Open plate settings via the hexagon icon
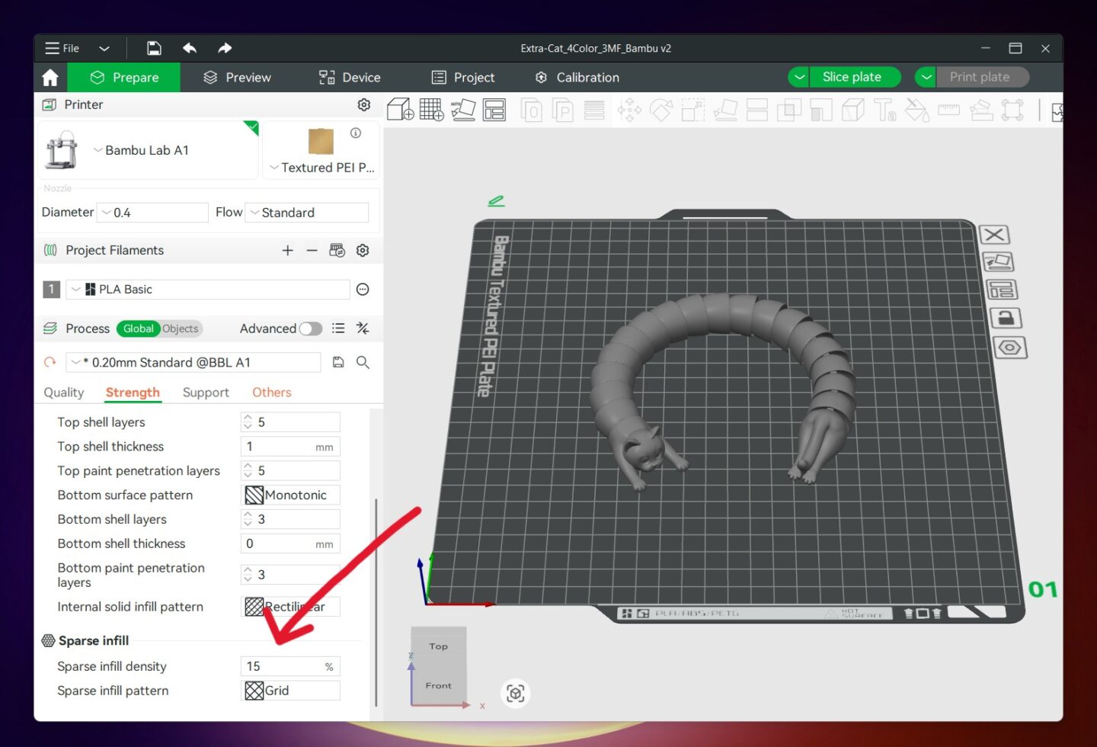This screenshot has width=1097, height=747. pos(1010,348)
